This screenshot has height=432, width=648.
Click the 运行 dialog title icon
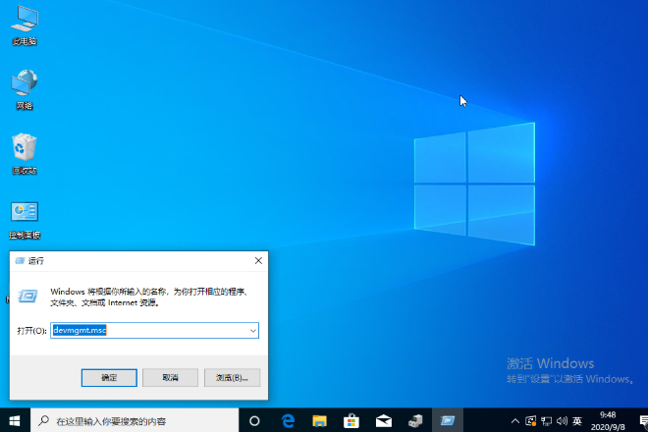tap(20, 261)
